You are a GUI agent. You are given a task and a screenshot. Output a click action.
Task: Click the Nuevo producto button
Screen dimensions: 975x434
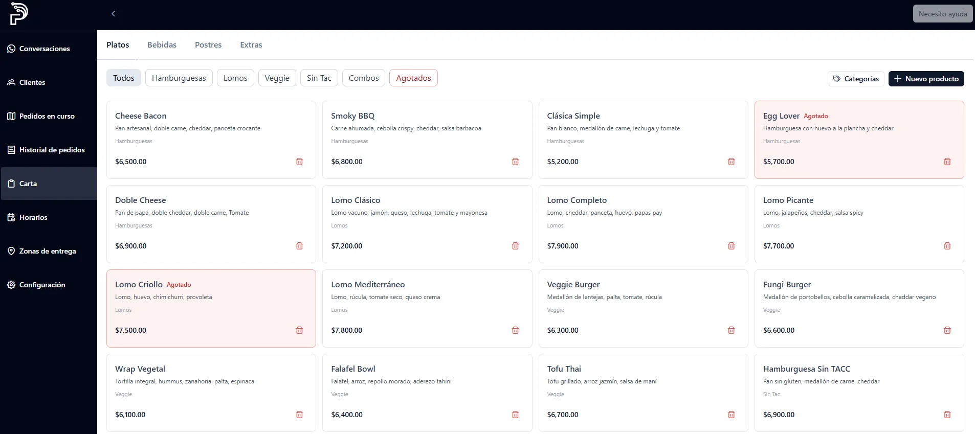[926, 79]
